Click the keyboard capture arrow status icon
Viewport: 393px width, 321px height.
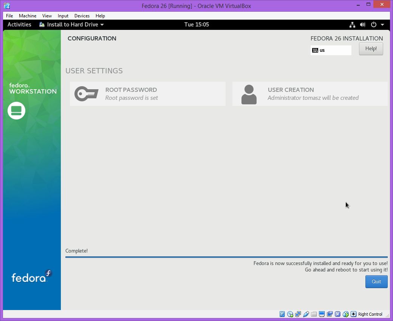click(x=353, y=314)
